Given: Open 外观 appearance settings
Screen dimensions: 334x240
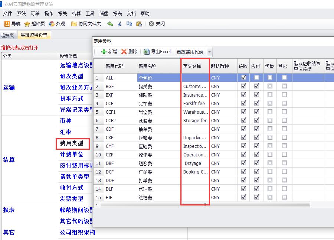Looking at the screenshot, I should [57, 24].
